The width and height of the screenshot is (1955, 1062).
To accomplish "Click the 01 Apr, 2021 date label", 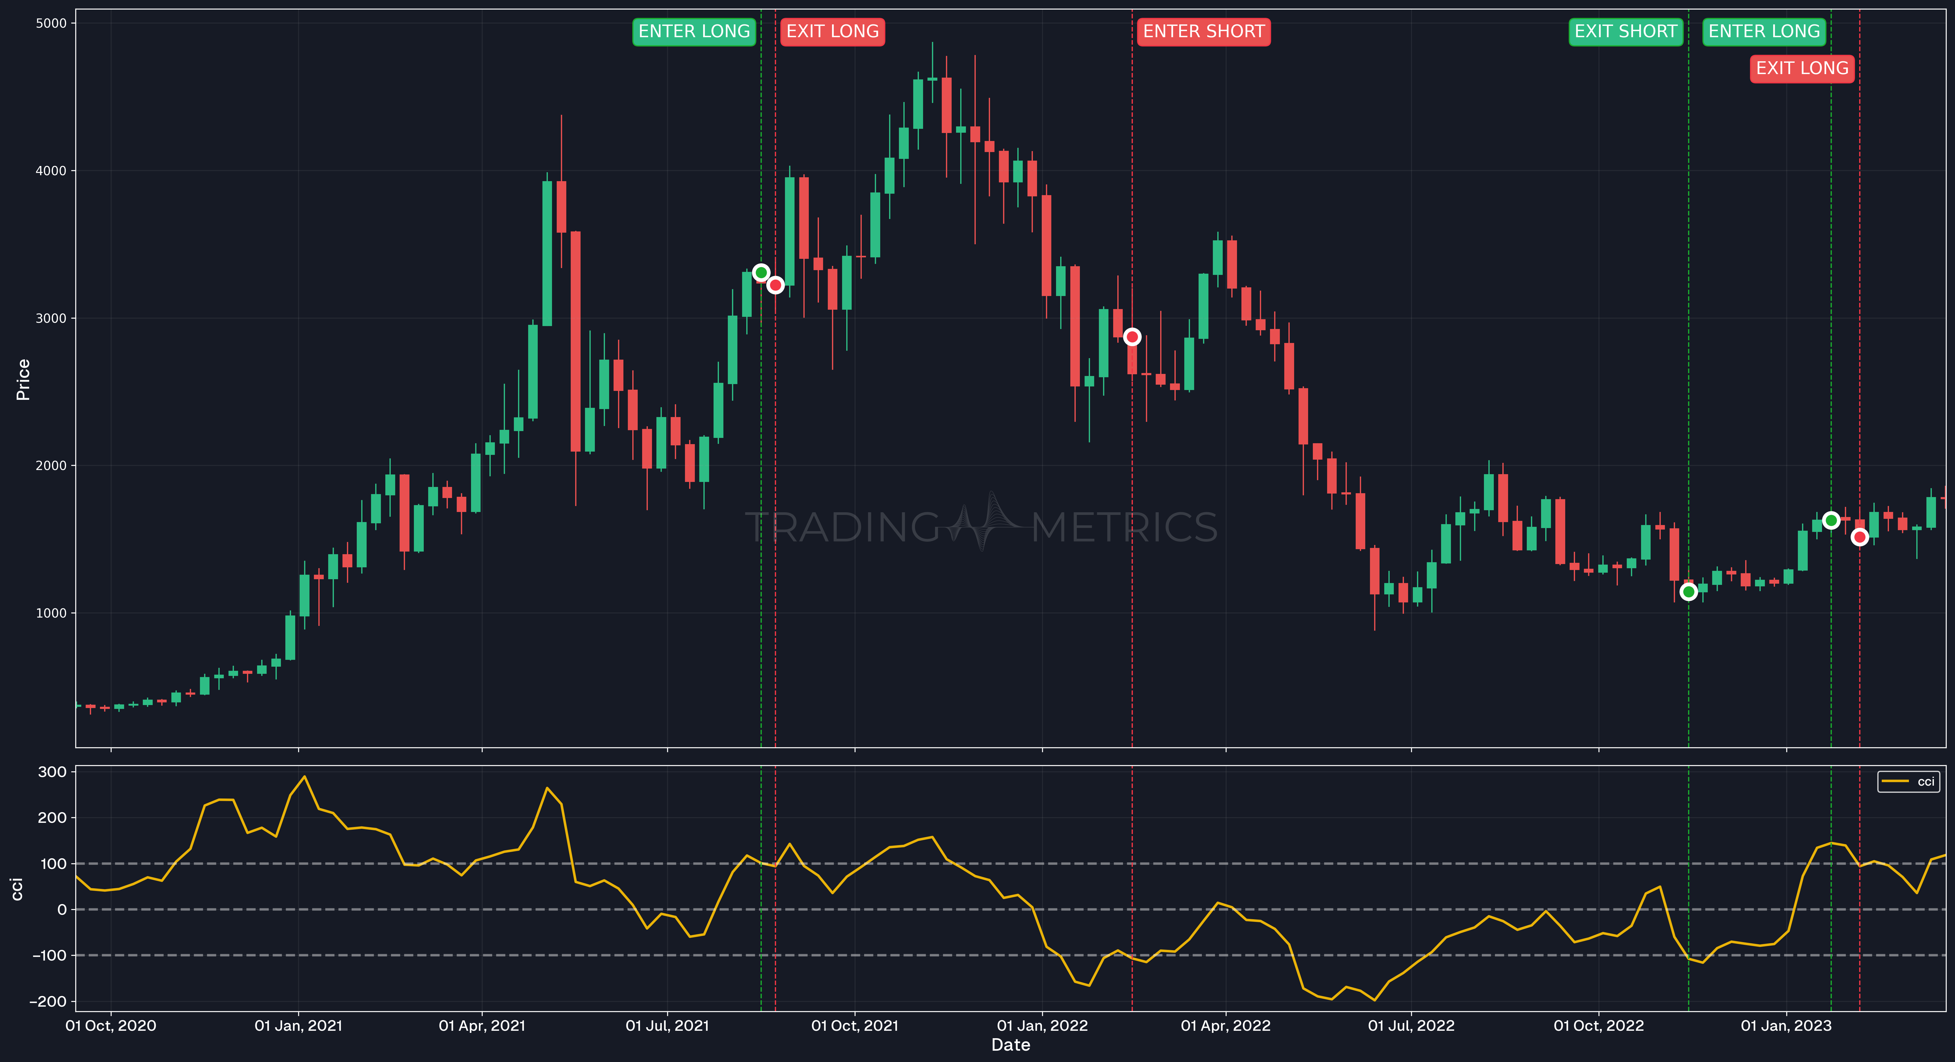I will click(482, 1026).
